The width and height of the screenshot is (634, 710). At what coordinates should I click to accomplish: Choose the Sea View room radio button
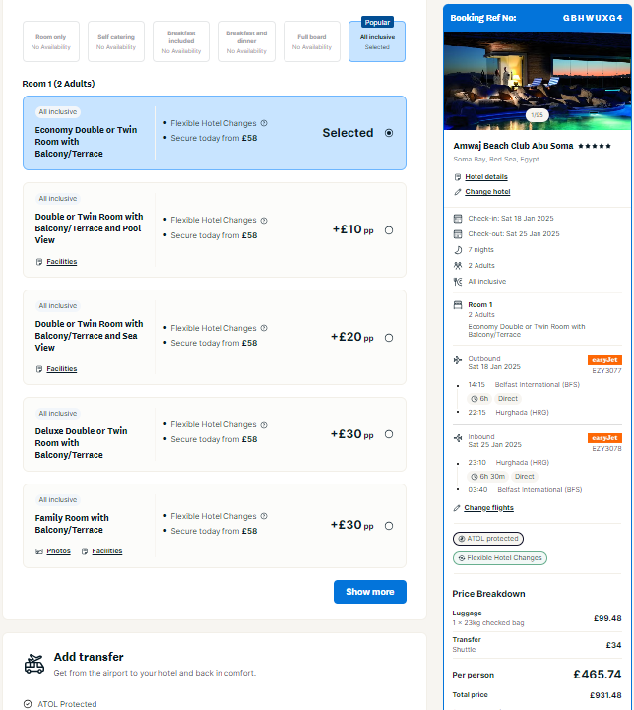(389, 338)
